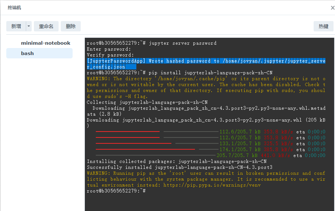
Task: Open the dropdown arrow beside 新增
Action: [29, 26]
